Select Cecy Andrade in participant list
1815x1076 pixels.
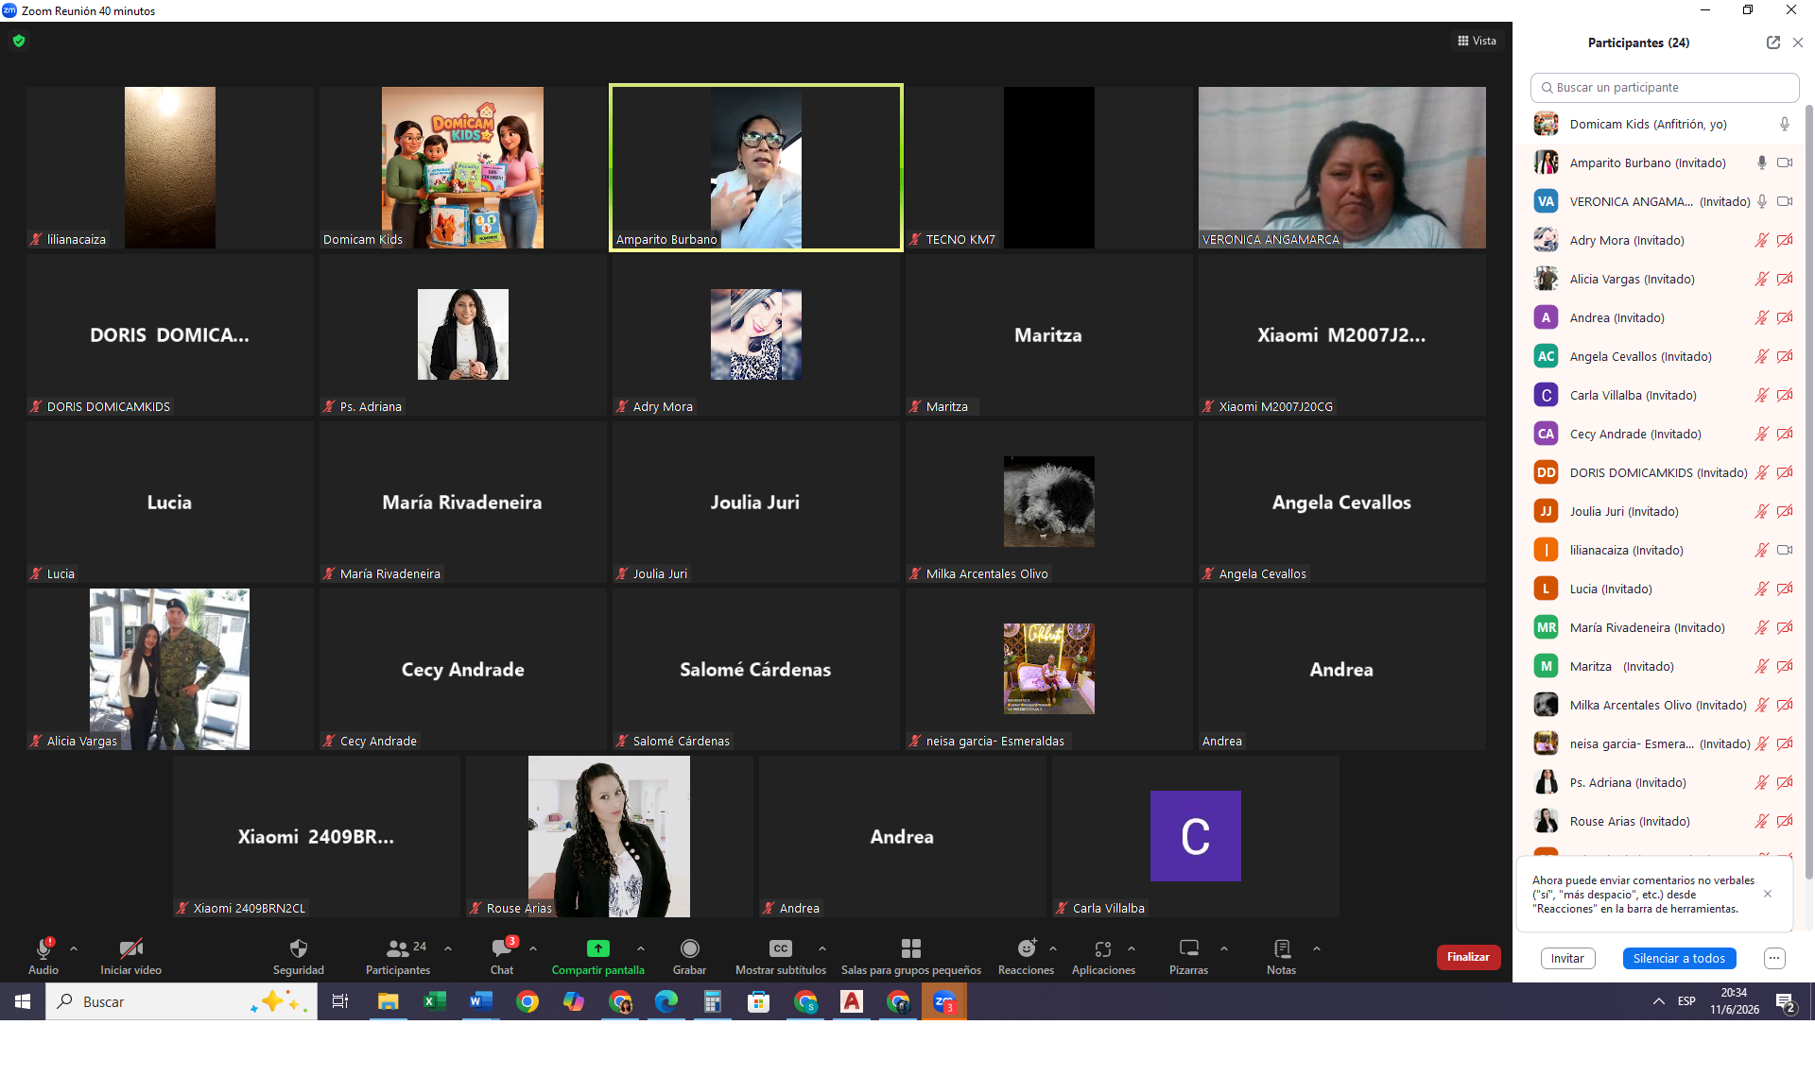point(1663,434)
